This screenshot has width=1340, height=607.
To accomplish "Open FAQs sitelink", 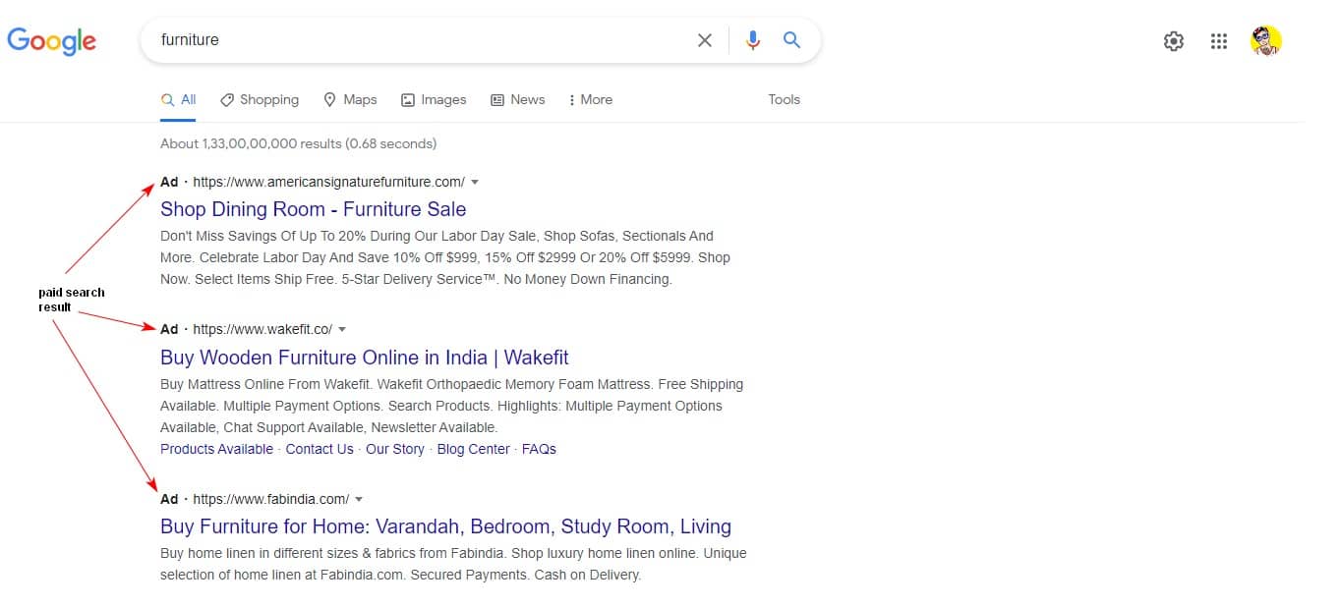I will point(539,449).
